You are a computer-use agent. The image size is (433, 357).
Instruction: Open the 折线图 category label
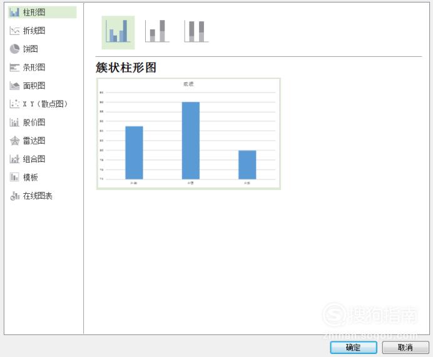[x=34, y=31]
